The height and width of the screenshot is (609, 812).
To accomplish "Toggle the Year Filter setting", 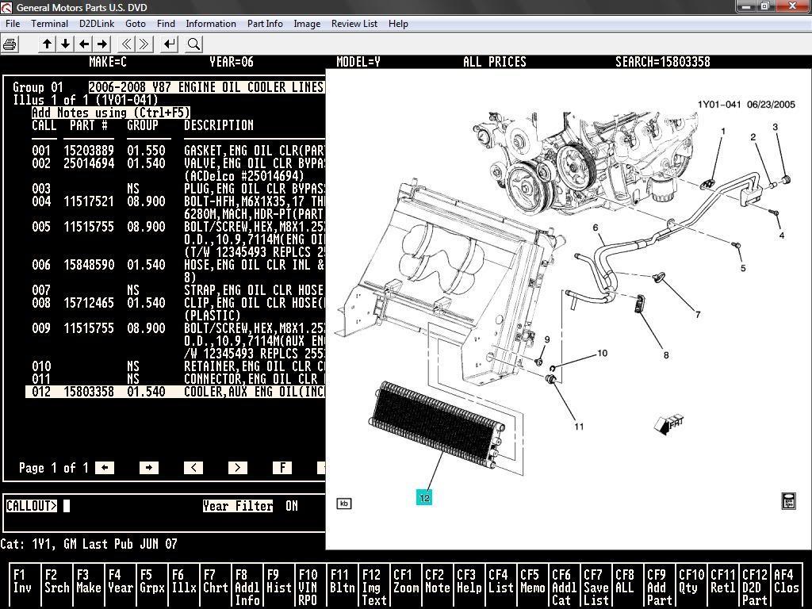I will 238,506.
